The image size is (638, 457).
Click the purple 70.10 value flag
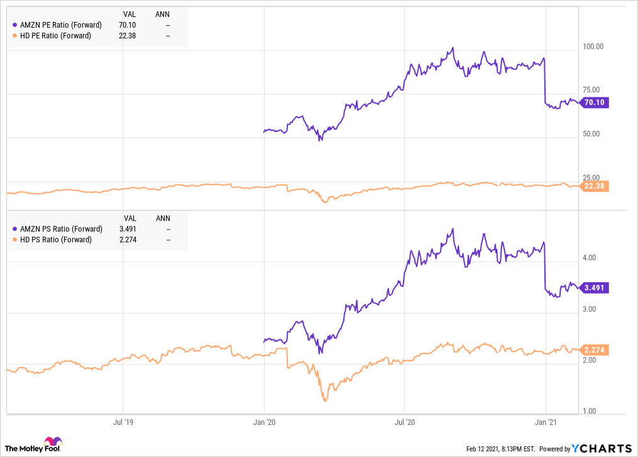click(x=595, y=102)
